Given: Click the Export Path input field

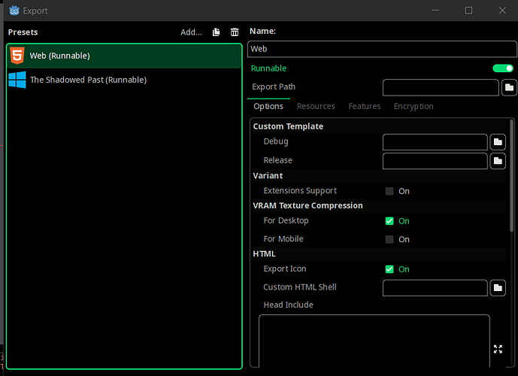Looking at the screenshot, I should 441,87.
